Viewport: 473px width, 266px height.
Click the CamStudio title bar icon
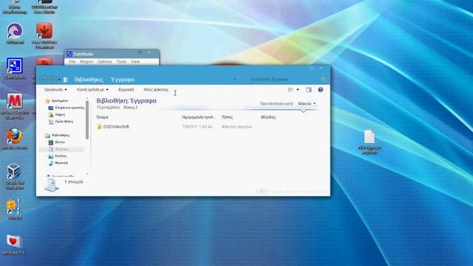(x=69, y=54)
